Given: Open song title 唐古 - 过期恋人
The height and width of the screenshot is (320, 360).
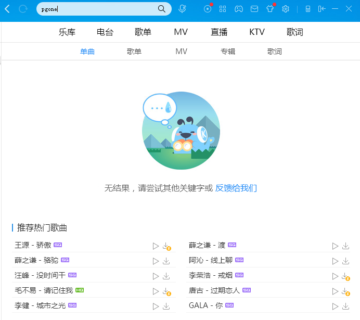Looking at the screenshot, I should pos(214,290).
